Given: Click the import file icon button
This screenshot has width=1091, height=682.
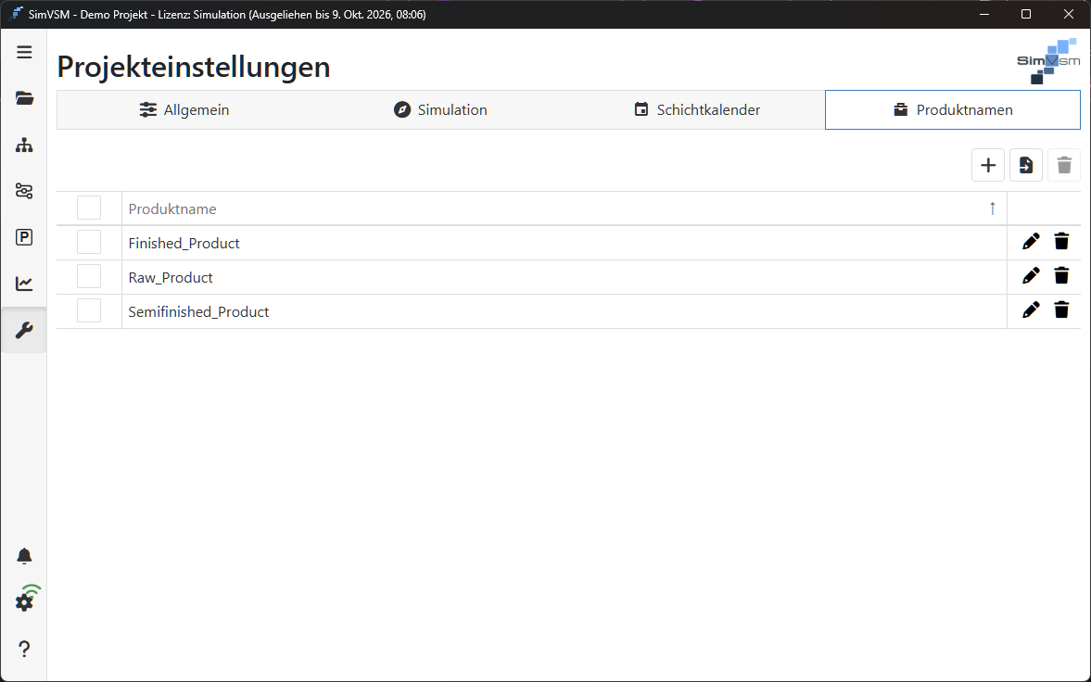Looking at the screenshot, I should [1026, 165].
